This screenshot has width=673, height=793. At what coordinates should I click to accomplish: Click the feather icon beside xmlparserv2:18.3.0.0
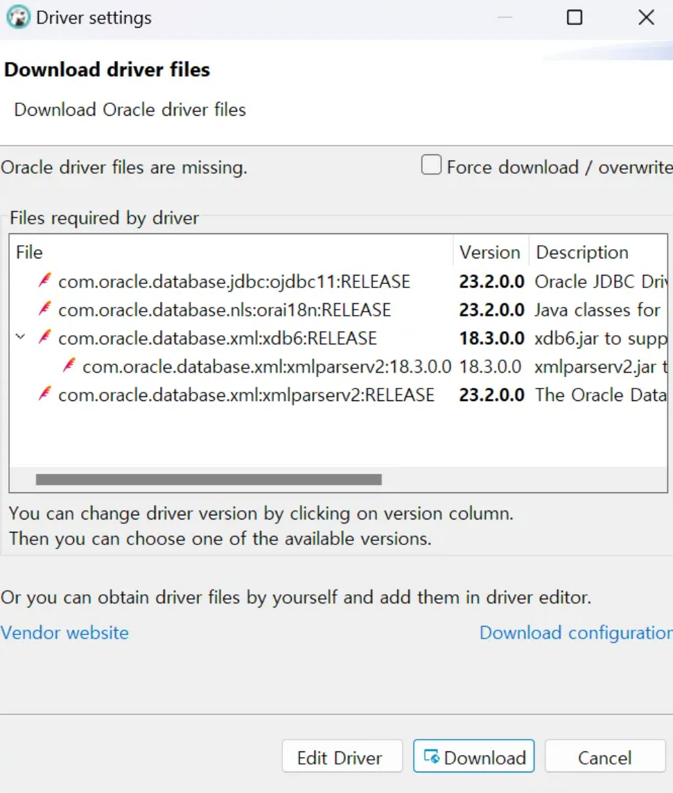[69, 365]
